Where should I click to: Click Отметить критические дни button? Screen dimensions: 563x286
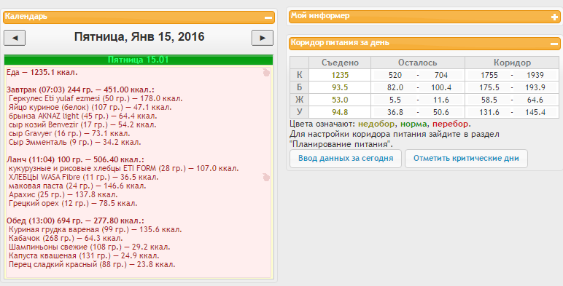(466, 159)
